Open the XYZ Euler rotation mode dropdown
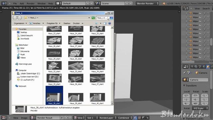 coord(200,108)
